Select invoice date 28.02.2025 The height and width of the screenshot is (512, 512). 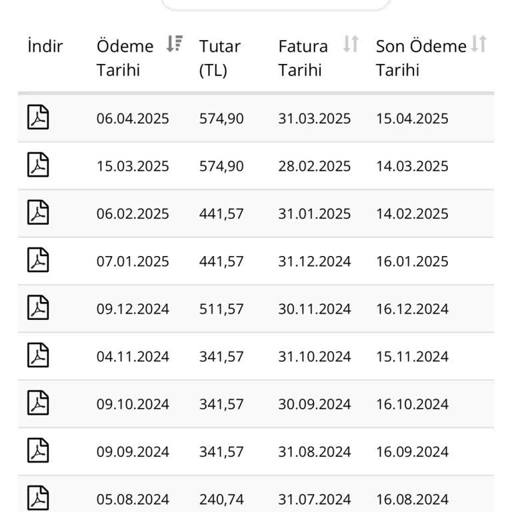click(315, 166)
